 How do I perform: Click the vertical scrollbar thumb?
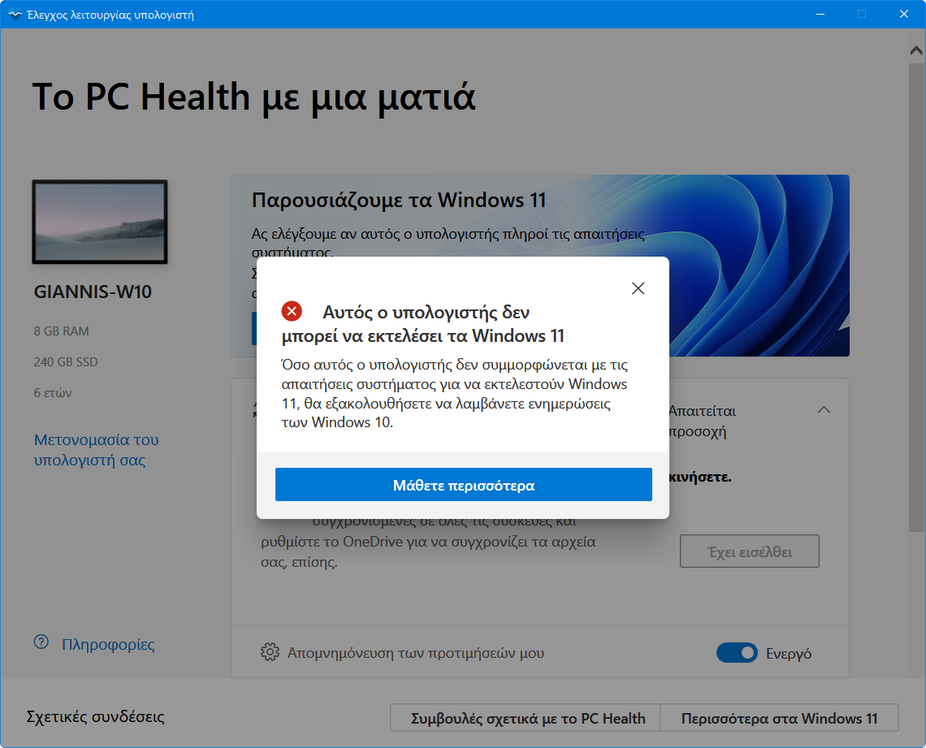click(x=916, y=296)
